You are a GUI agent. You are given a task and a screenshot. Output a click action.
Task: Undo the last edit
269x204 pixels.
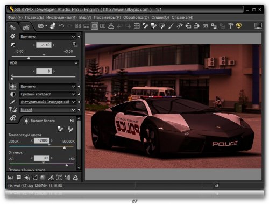click(x=61, y=26)
